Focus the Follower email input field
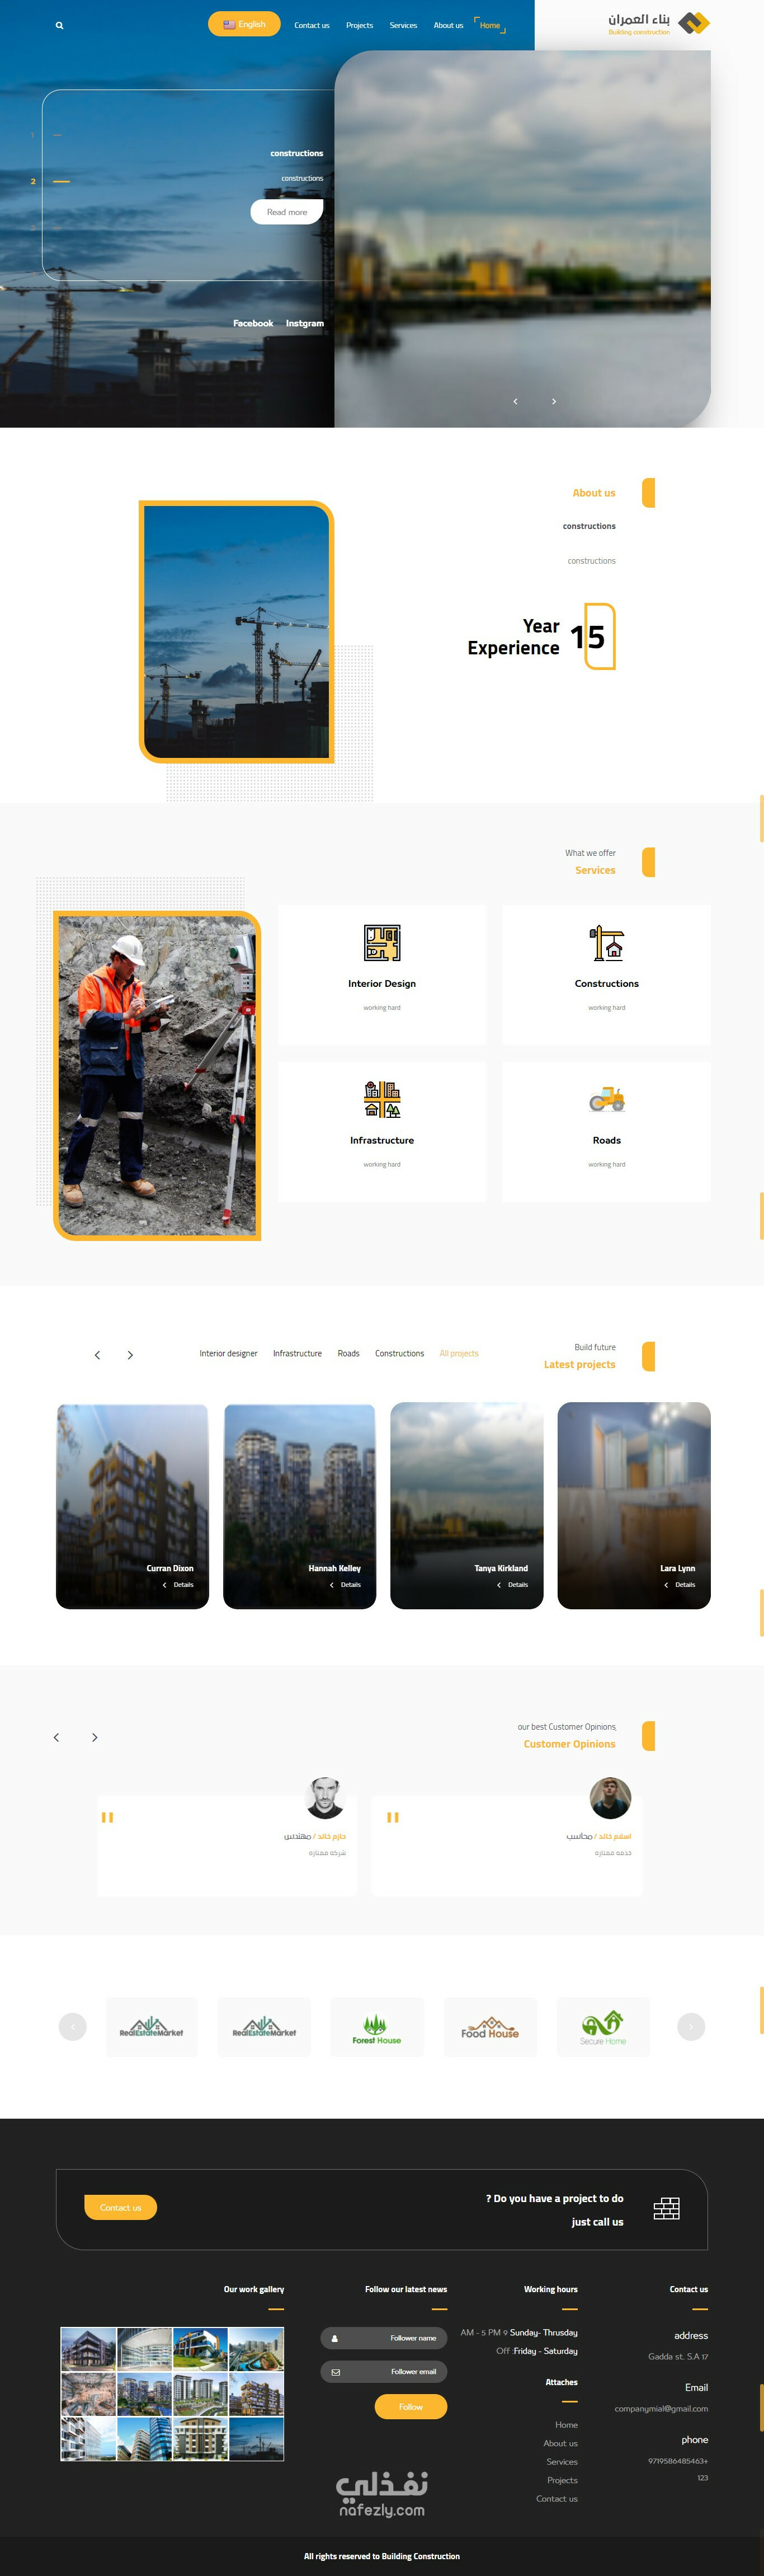 tap(384, 2371)
